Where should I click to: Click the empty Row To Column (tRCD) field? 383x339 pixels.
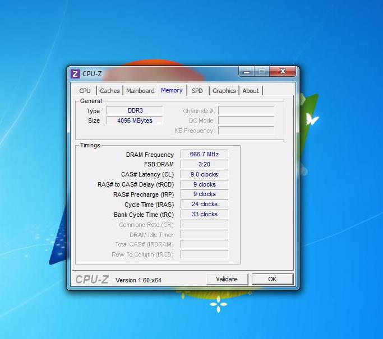[204, 254]
